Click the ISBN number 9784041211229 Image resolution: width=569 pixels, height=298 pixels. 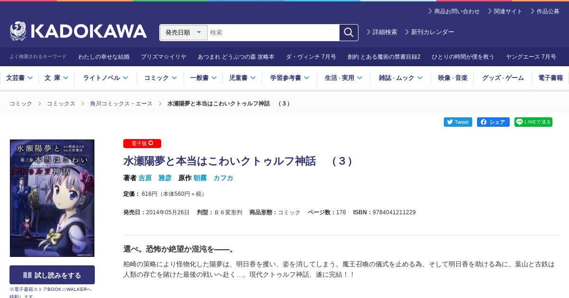click(x=394, y=212)
